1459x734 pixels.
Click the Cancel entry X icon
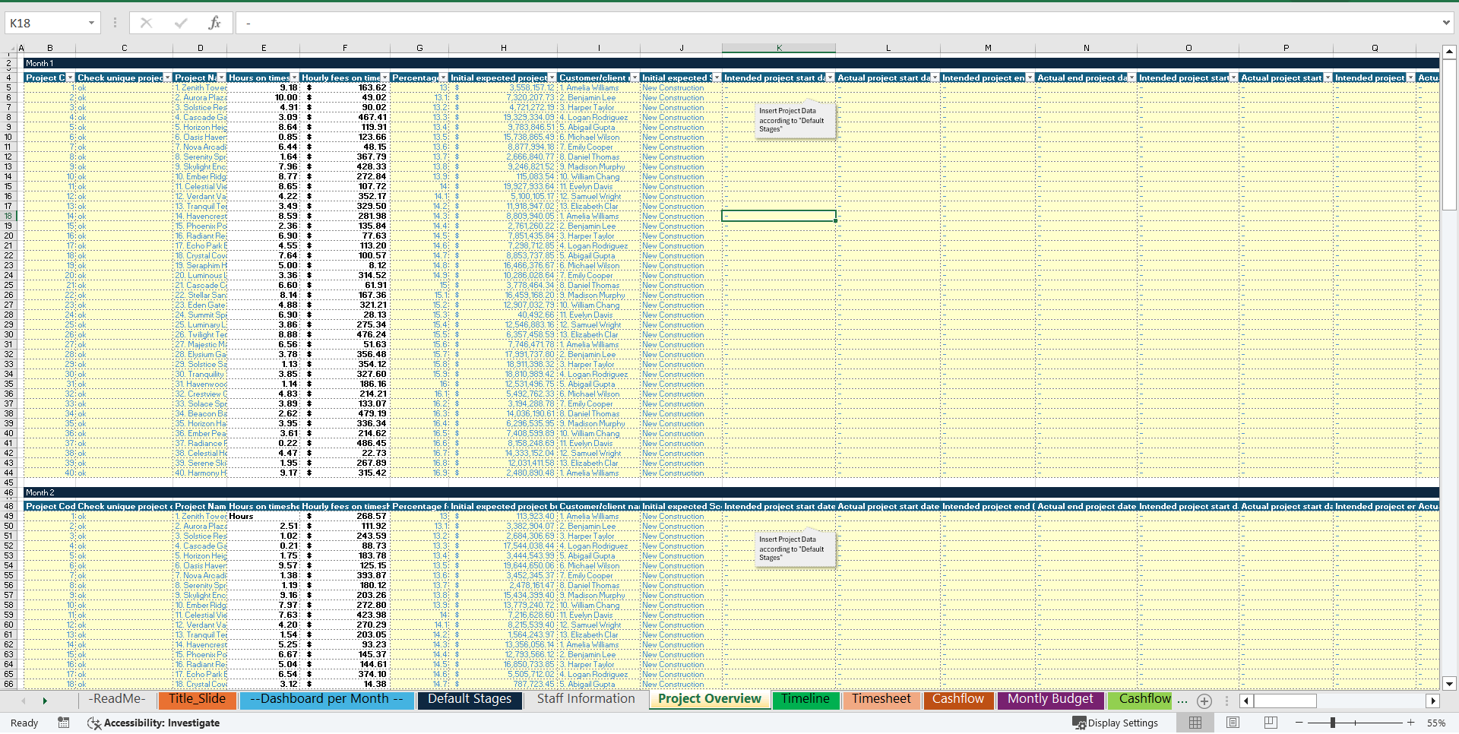147,23
